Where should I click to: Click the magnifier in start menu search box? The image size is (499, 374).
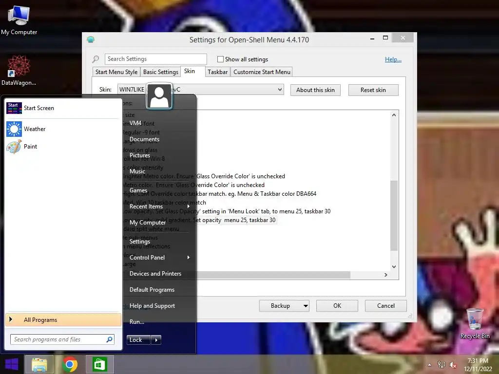pyautogui.click(x=109, y=339)
